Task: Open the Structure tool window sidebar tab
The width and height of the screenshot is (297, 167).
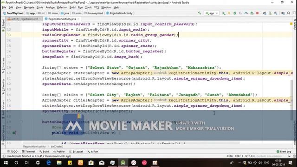Action: (3, 66)
